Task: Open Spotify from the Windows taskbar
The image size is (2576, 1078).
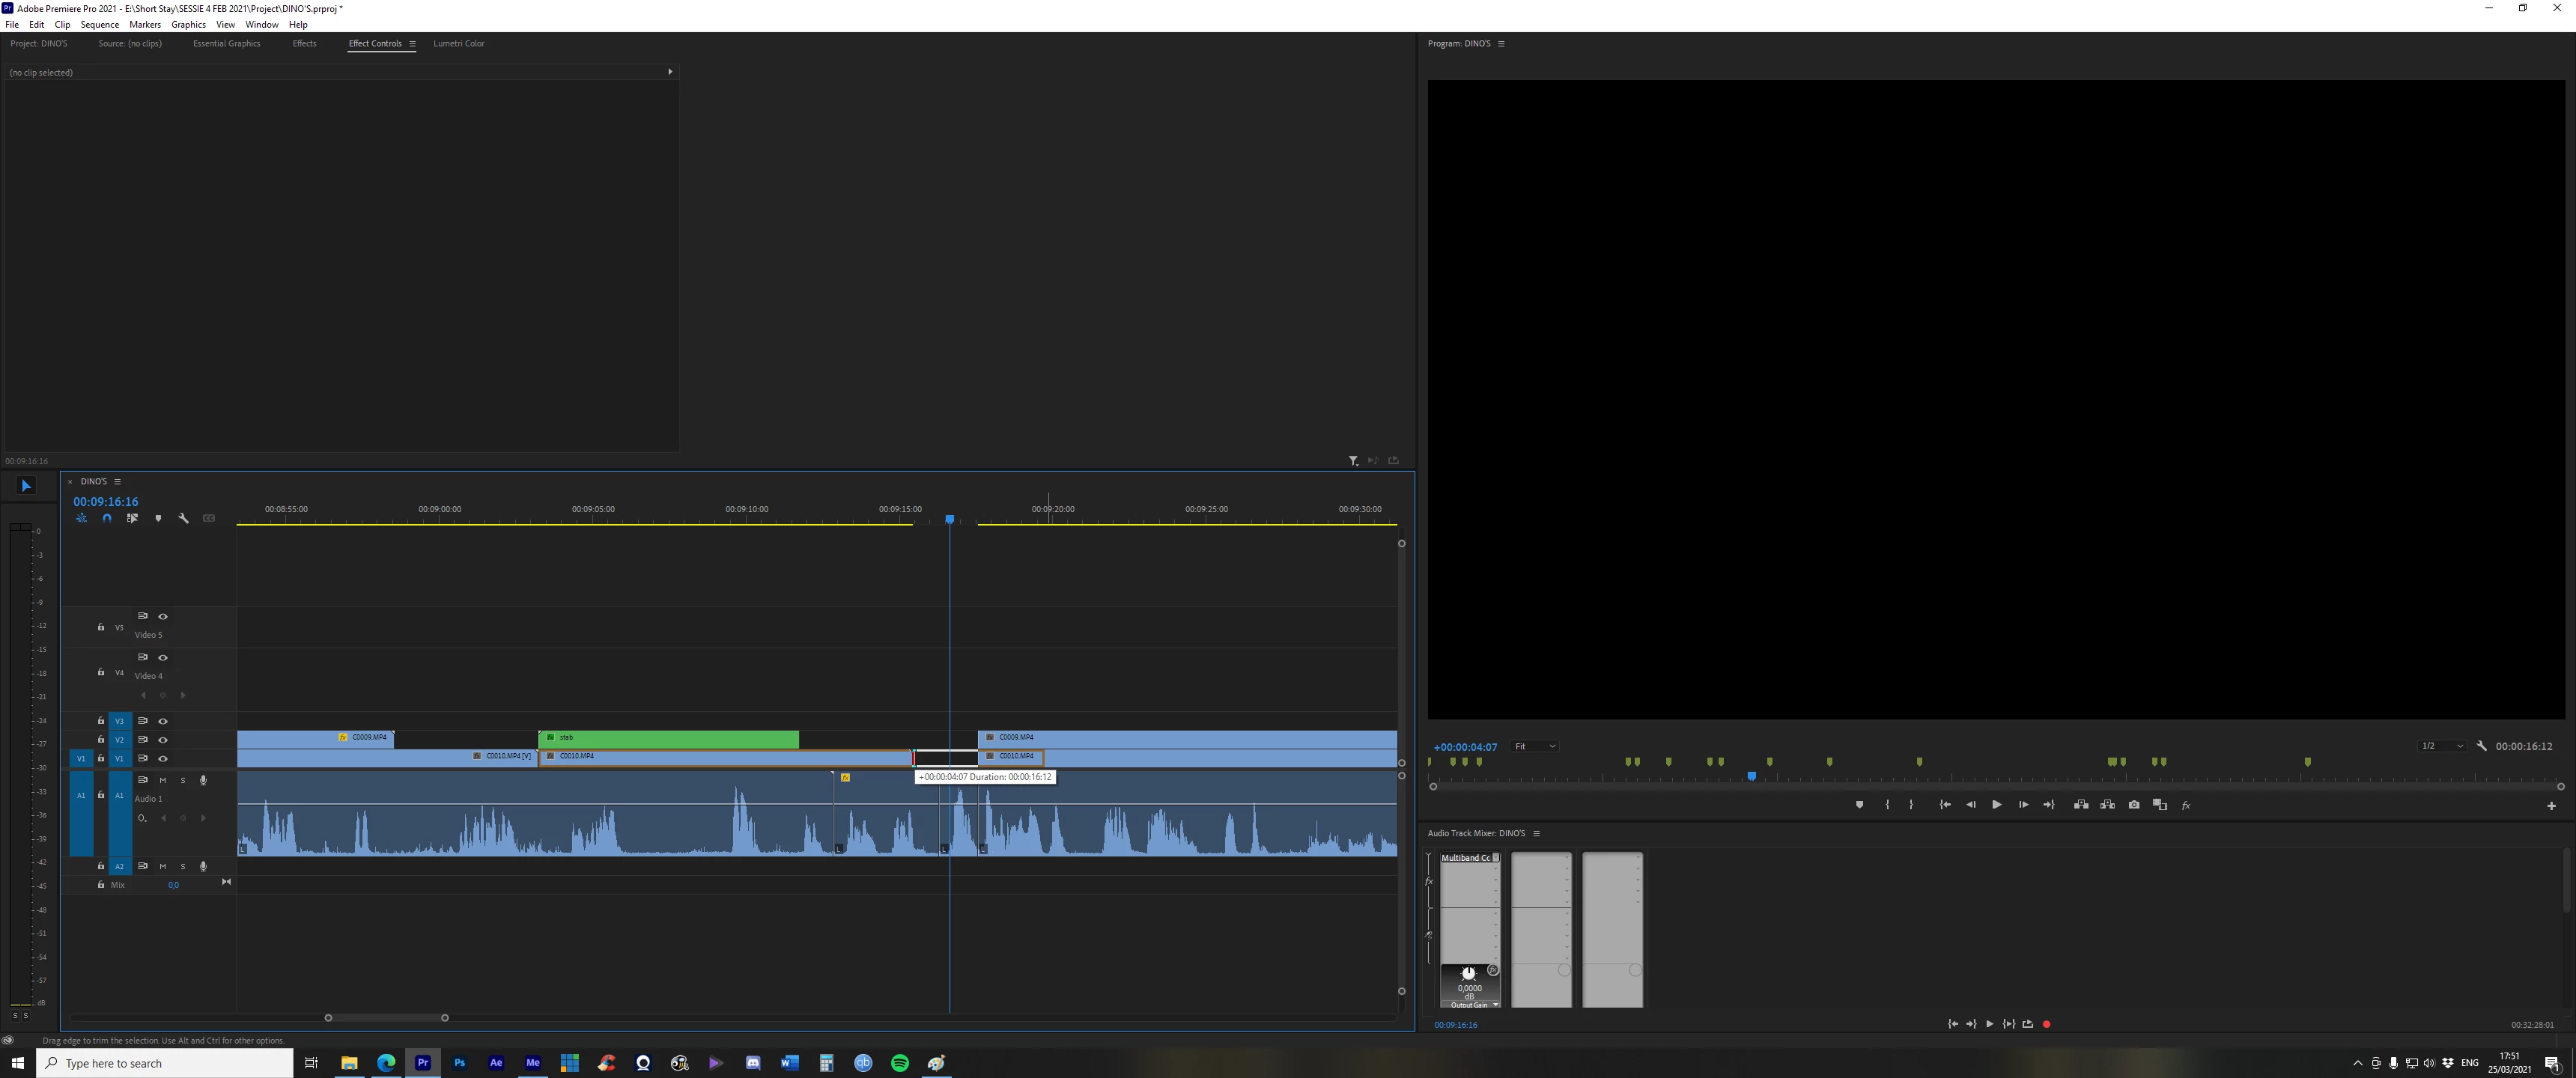Action: (x=900, y=1063)
